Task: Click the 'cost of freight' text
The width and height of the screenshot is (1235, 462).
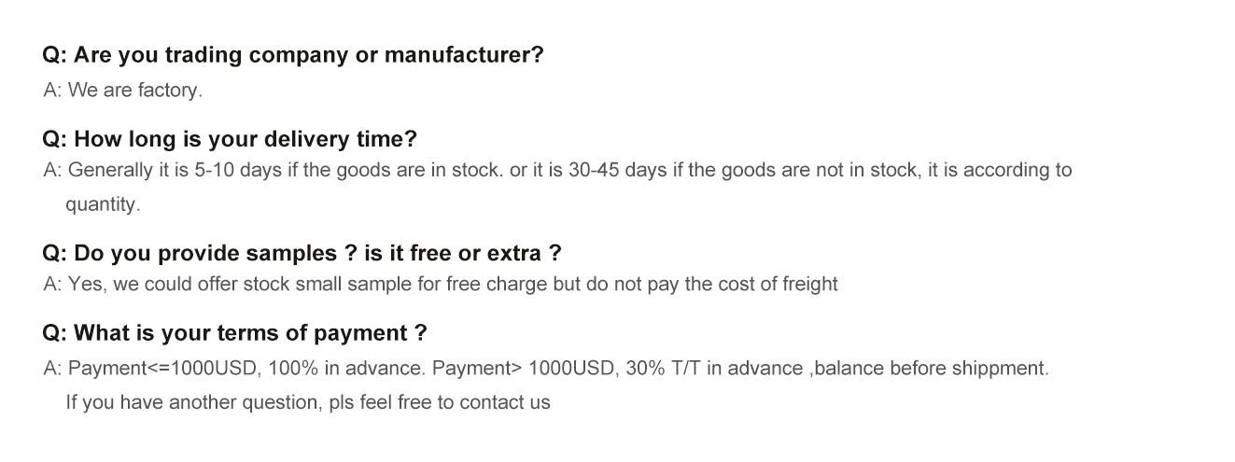Action: pyautogui.click(x=777, y=284)
